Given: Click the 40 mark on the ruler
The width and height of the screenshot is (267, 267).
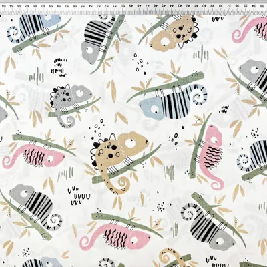Looking at the screenshot, I should [x=204, y=6].
